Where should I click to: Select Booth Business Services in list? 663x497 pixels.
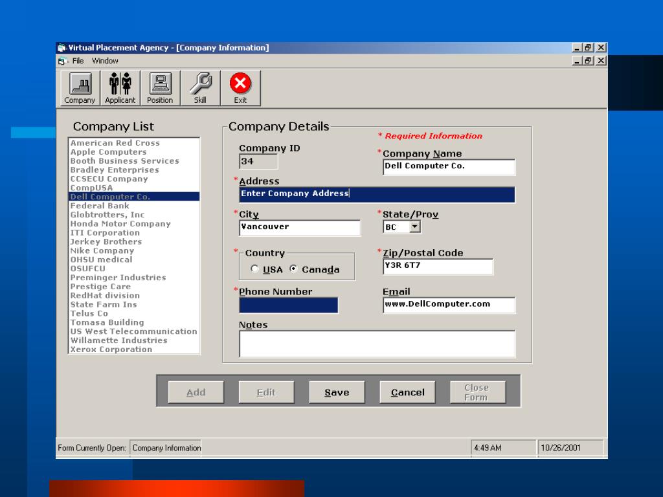click(x=134, y=160)
